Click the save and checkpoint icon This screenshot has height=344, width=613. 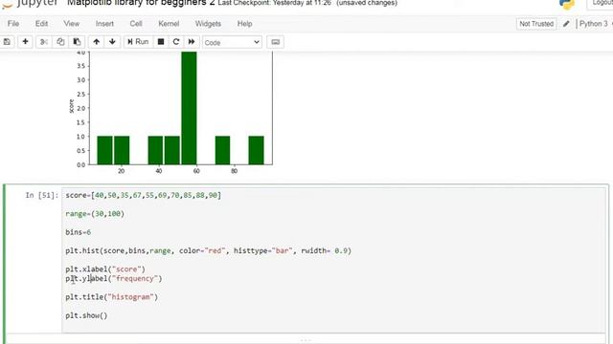(7, 42)
